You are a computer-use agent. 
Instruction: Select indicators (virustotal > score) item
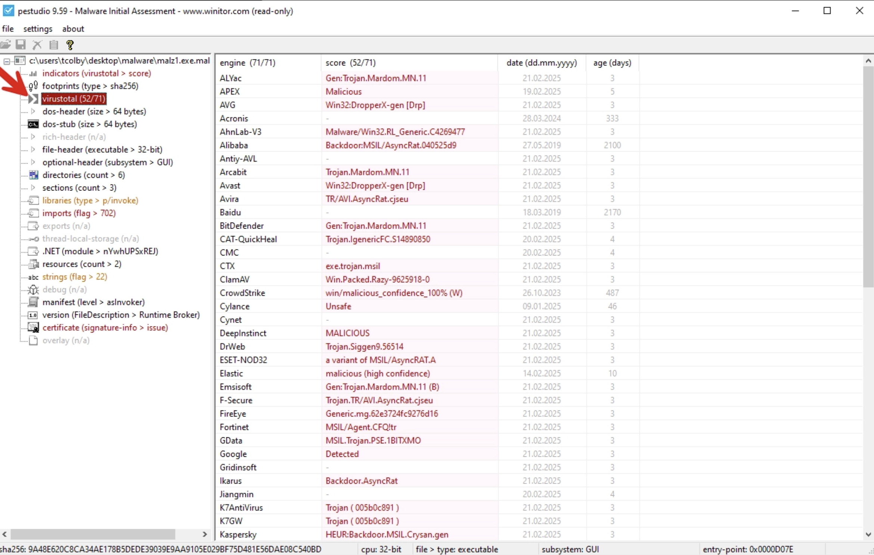pos(97,73)
